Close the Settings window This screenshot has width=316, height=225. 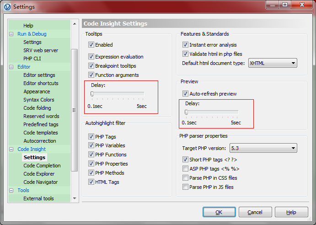click(302, 5)
